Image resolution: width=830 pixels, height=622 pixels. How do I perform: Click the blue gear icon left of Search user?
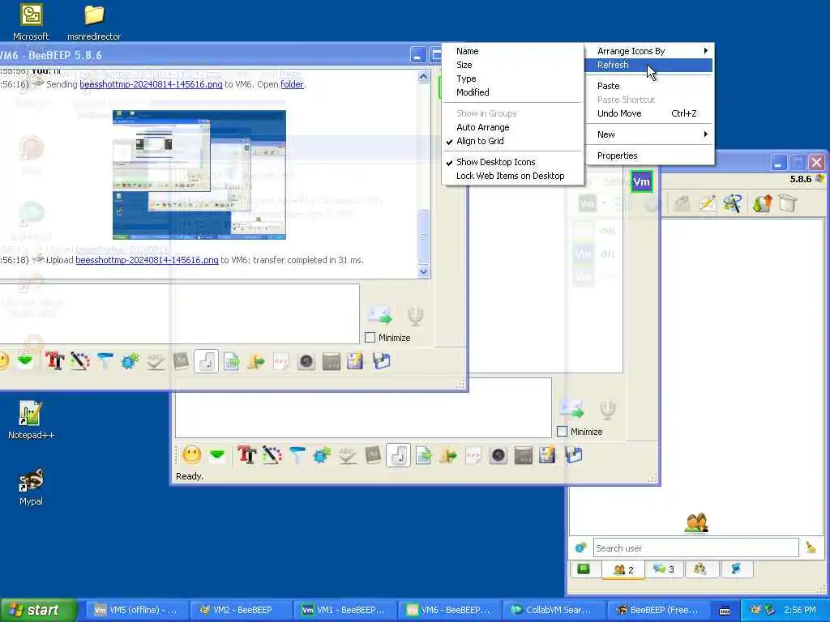pyautogui.click(x=580, y=547)
